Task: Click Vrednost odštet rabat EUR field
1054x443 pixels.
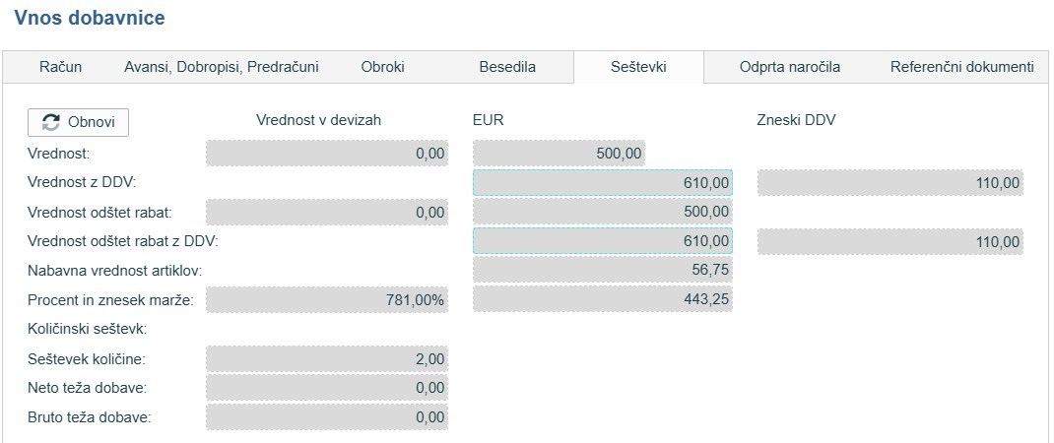Action: click(602, 212)
